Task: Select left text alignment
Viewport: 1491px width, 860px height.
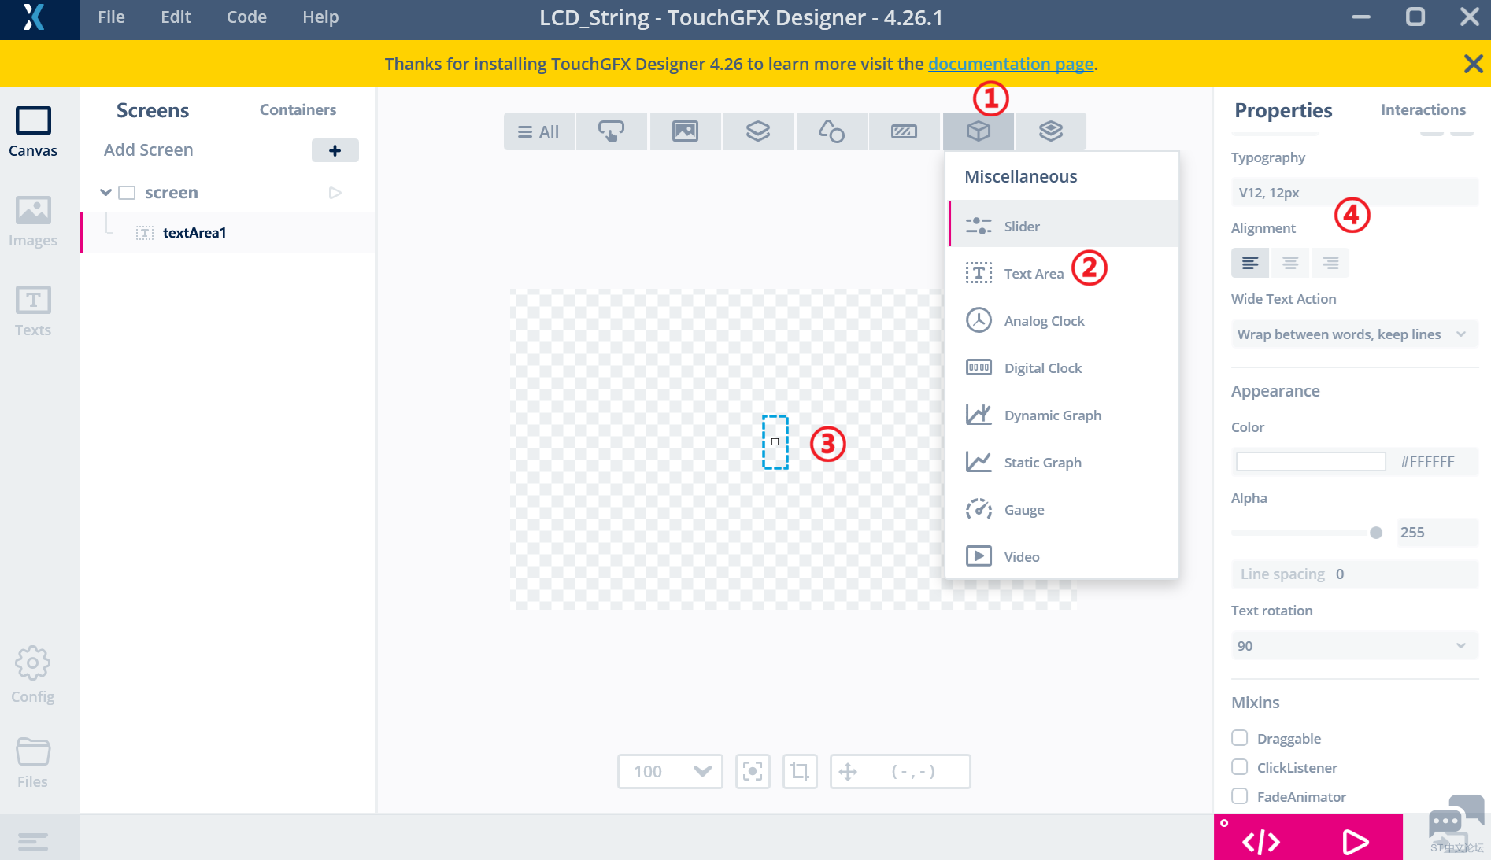Action: pos(1250,263)
